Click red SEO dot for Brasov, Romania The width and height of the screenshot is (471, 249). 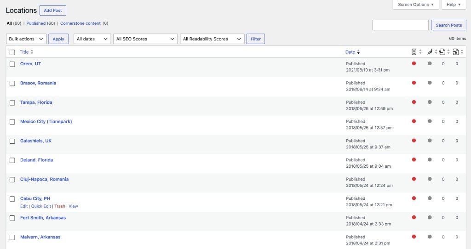click(414, 83)
